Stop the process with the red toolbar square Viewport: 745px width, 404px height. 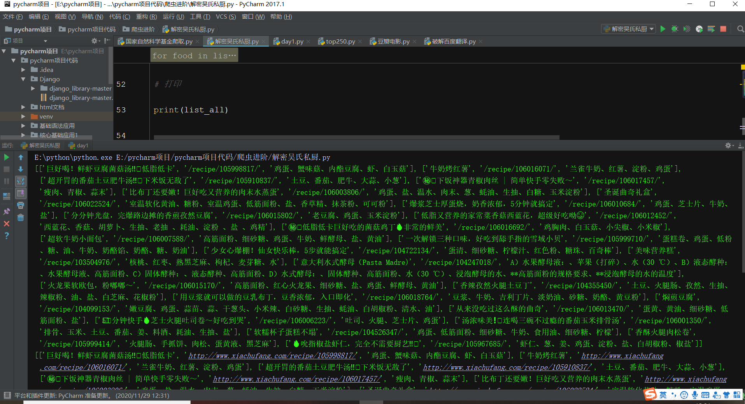pyautogui.click(x=723, y=29)
